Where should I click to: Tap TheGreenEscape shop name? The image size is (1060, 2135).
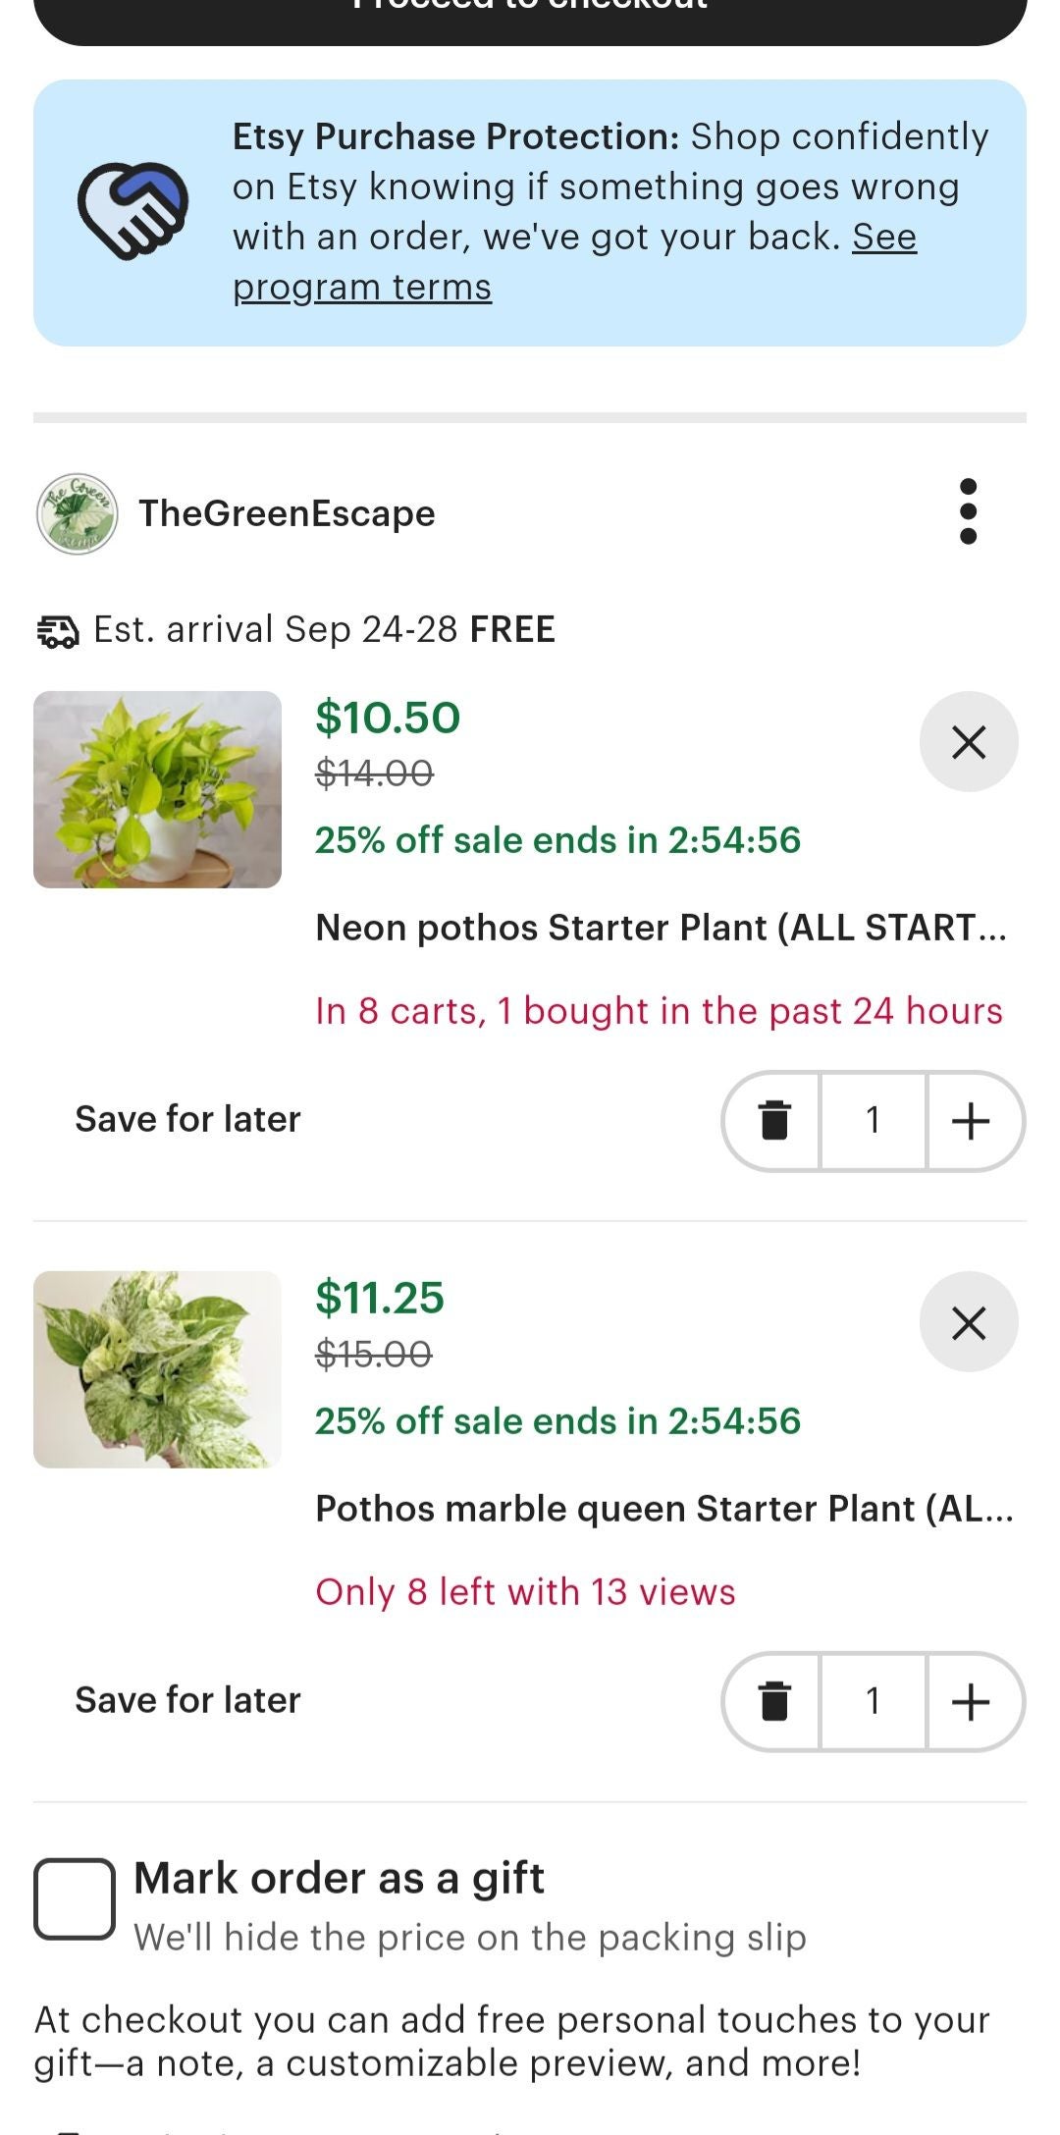click(287, 513)
